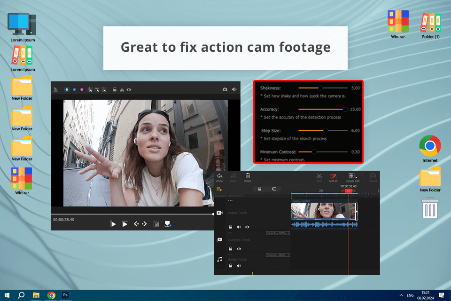Toggle the timeline lock pill button
Viewport: 451px width, 301px height.
click(259, 189)
